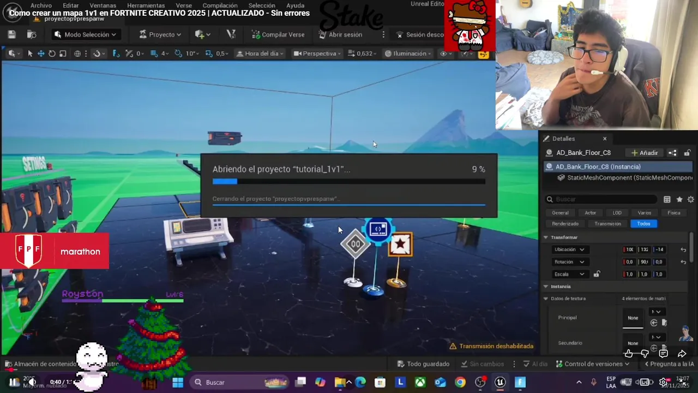Select the Física filter tab
This screenshot has width=698, height=393.
point(673,213)
